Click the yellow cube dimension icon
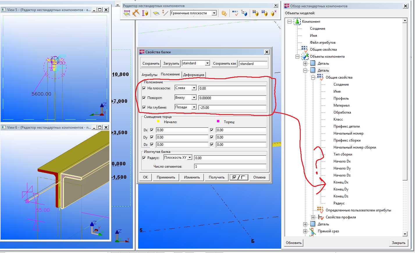 (x=145, y=13)
